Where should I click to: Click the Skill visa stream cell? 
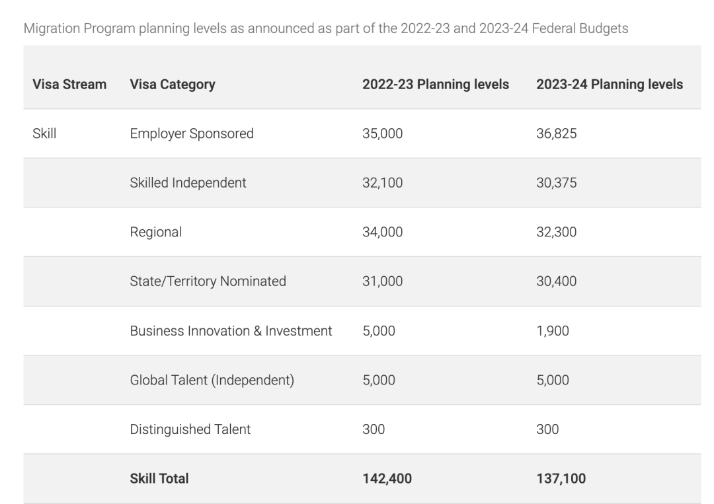pyautogui.click(x=44, y=133)
